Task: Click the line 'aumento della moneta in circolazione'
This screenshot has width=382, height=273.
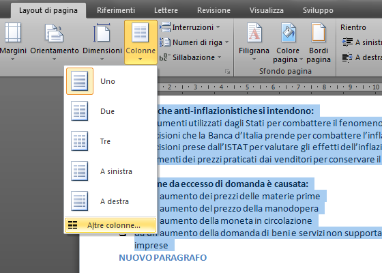Action: tap(235, 220)
